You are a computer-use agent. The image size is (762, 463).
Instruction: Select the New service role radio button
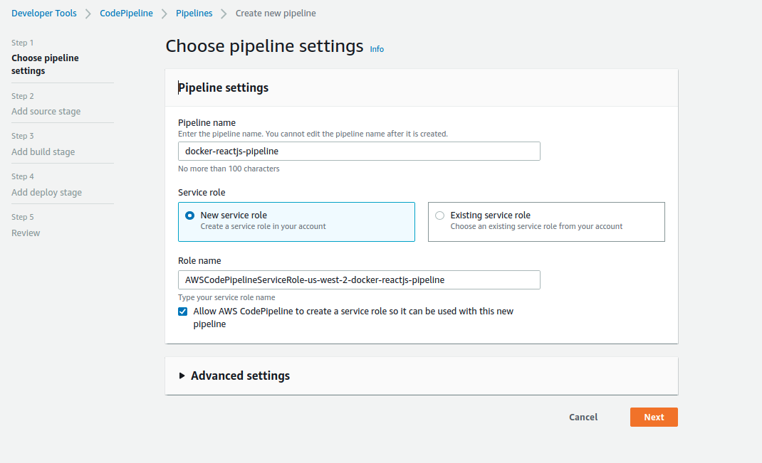click(189, 215)
